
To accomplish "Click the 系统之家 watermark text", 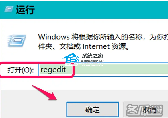I will click(x=93, y=56).
